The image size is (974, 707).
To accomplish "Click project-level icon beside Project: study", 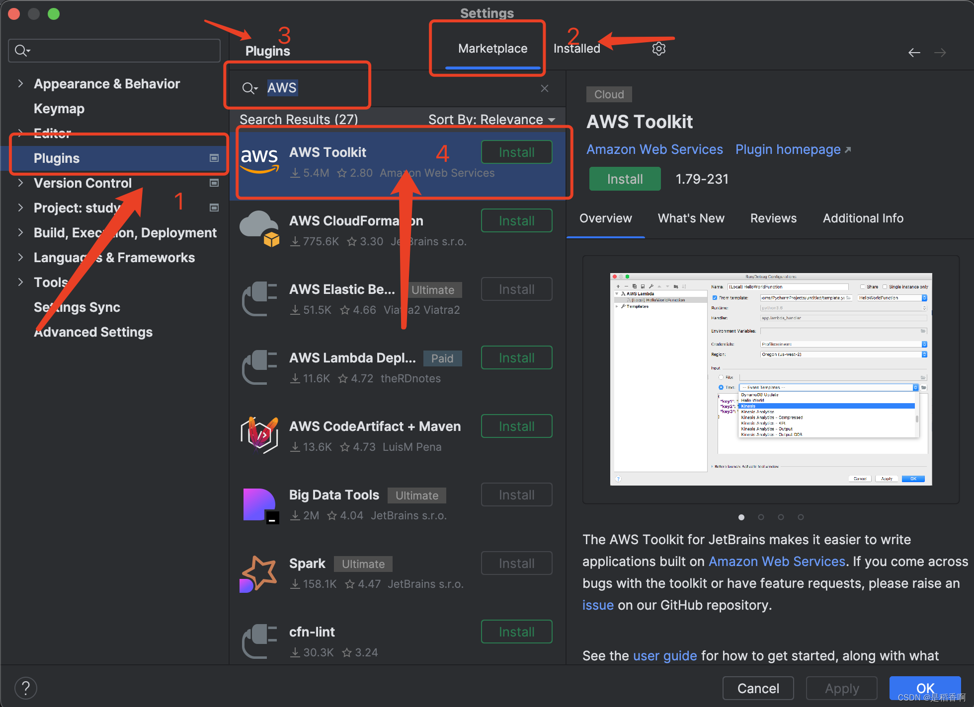I will [x=214, y=208].
